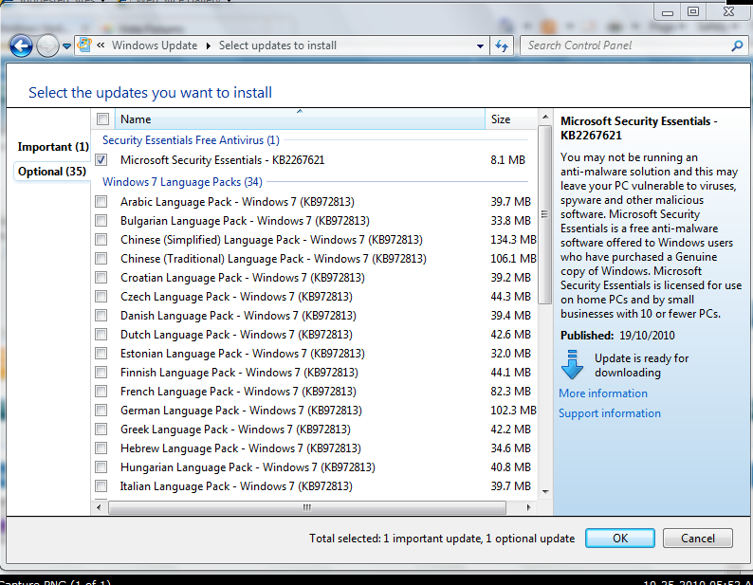Open the Support information link
The image size is (753, 585).
click(610, 413)
